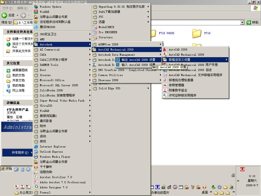Launch Adobe Designer 7.0
This screenshot has width=261, height=196.
(x=62, y=187)
